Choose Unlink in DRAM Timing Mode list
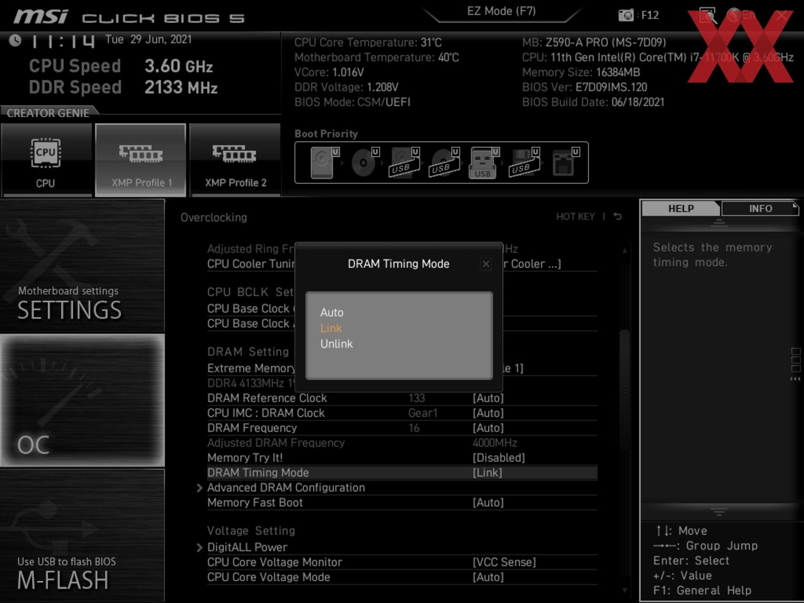The height and width of the screenshot is (603, 804). [336, 343]
